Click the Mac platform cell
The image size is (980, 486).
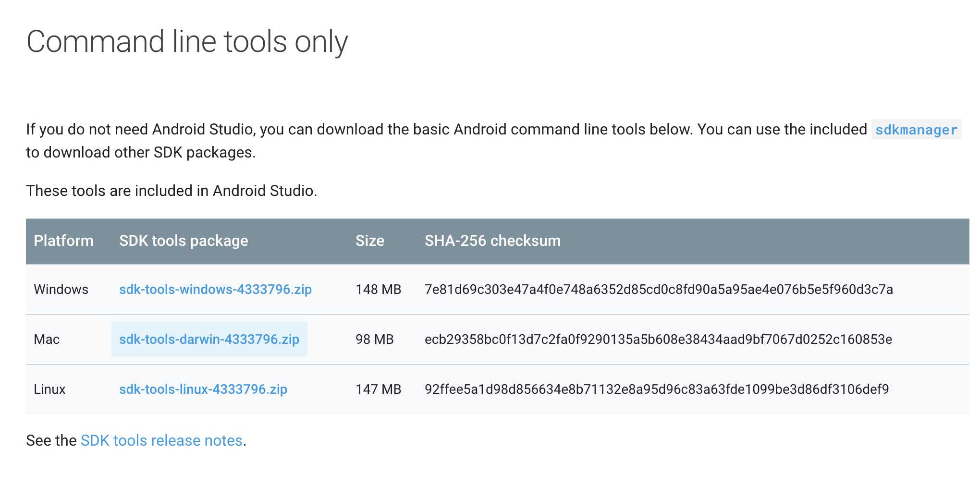(47, 339)
